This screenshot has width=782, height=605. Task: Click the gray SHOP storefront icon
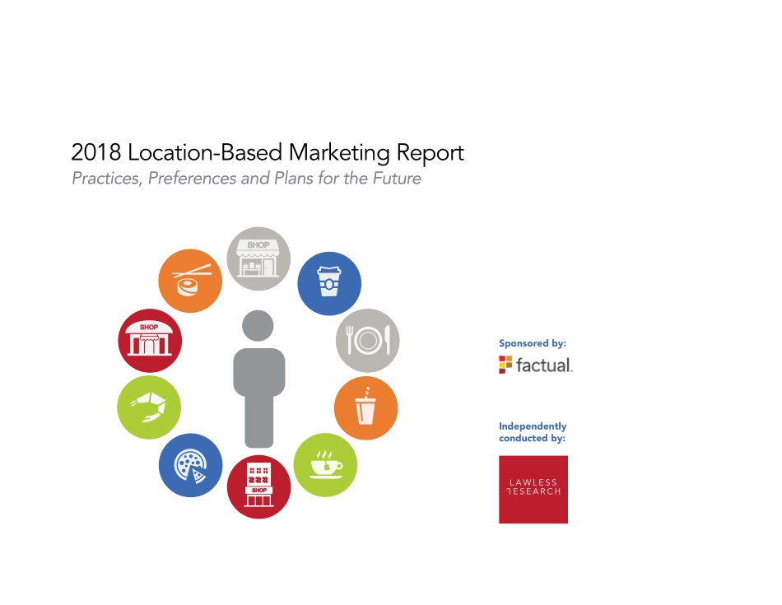[258, 258]
